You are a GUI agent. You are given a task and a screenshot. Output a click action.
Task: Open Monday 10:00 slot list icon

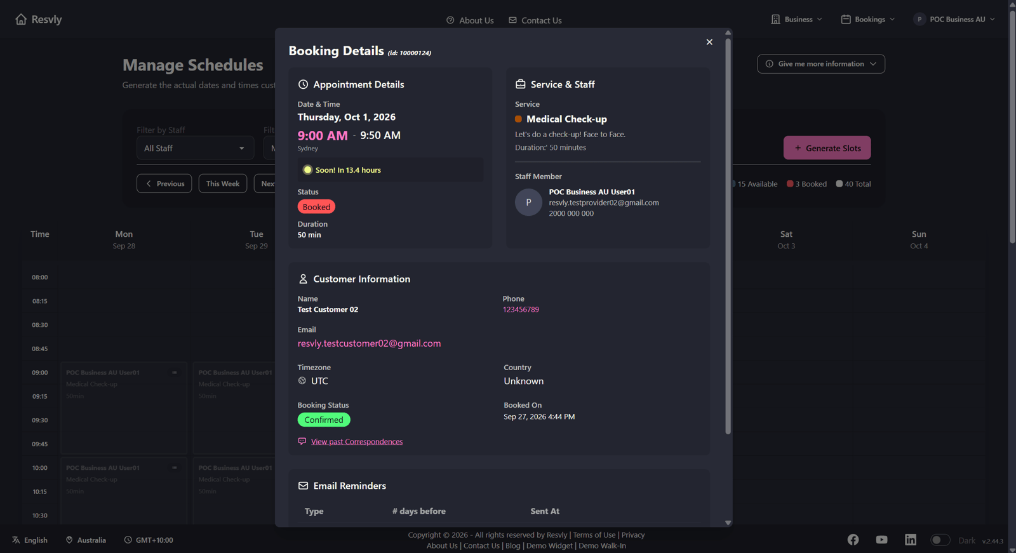pyautogui.click(x=175, y=468)
